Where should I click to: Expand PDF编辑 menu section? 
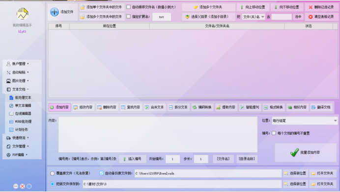tap(22, 155)
